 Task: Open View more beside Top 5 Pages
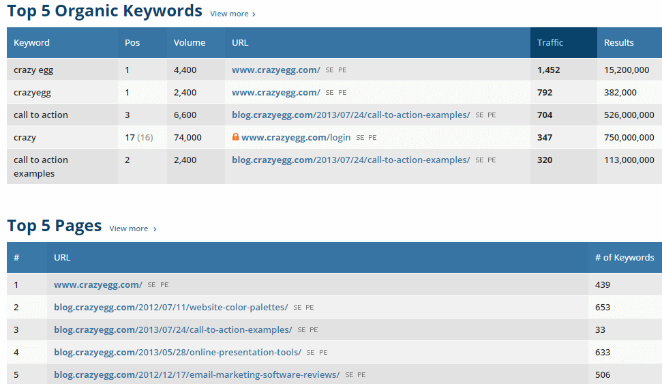pyautogui.click(x=132, y=228)
